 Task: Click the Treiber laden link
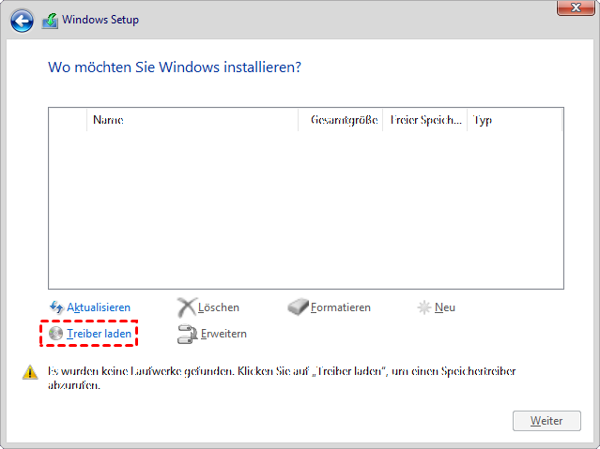point(100,334)
